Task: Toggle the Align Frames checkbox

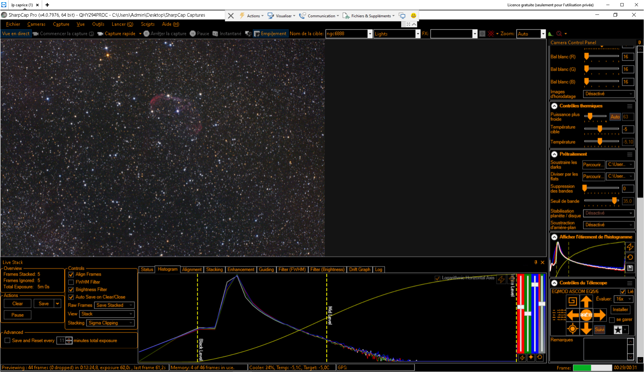Action: [x=71, y=275]
